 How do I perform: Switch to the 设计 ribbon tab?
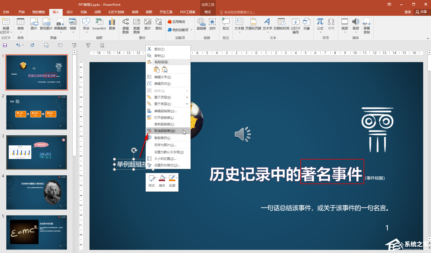pyautogui.click(x=70, y=12)
